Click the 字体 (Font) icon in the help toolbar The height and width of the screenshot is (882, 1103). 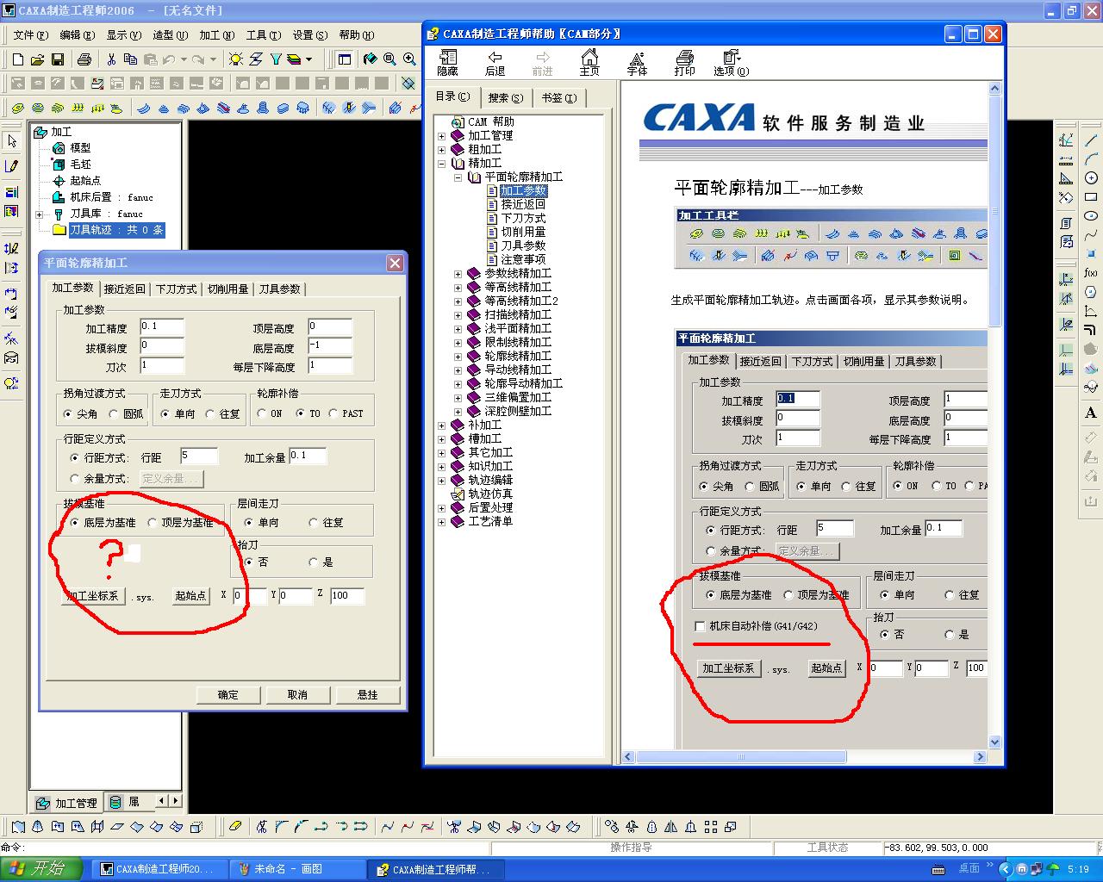(x=638, y=62)
